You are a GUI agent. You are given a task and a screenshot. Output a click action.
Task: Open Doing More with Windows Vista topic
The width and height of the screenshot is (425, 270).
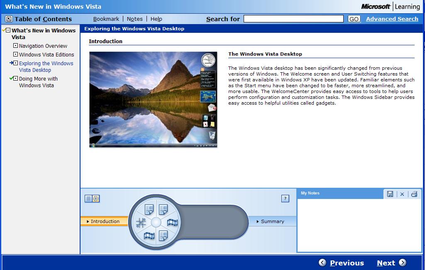point(38,82)
